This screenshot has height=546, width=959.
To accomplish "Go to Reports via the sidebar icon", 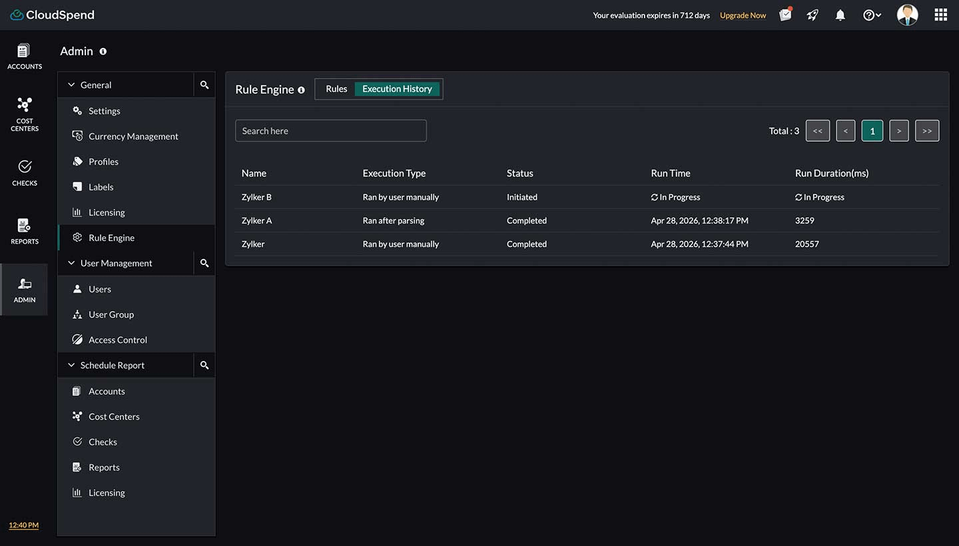I will 24,230.
